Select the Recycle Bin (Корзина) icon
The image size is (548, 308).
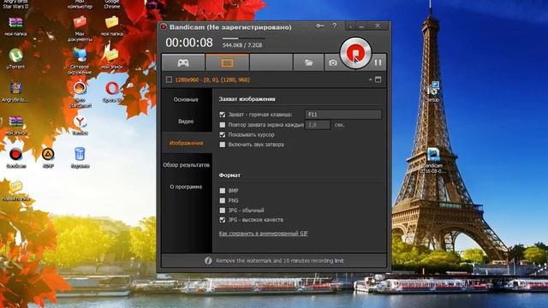coord(80,154)
